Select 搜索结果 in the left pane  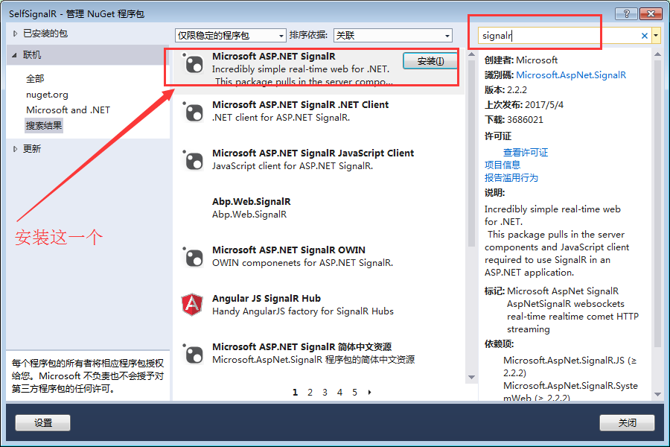click(x=44, y=126)
